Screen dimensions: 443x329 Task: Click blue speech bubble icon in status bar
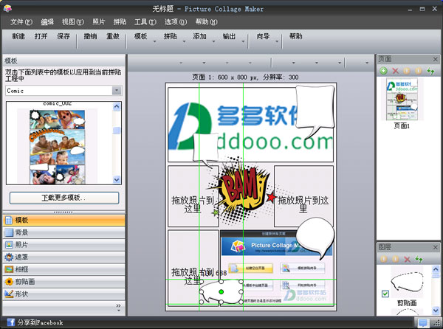click(422, 322)
